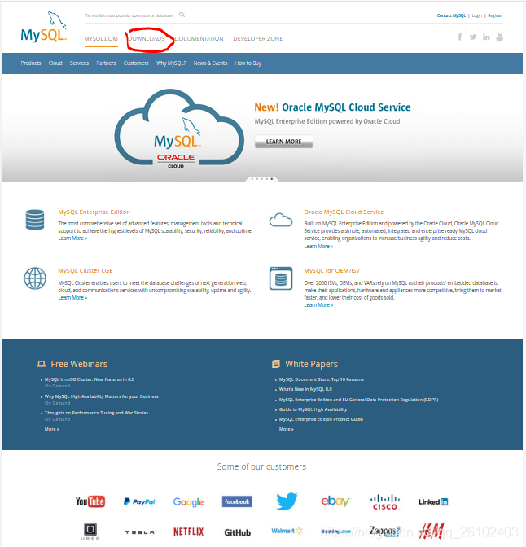This screenshot has width=526, height=547.
Task: Click the Contact MySQL link
Action: coord(451,15)
